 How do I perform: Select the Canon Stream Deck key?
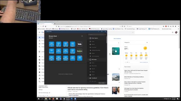point(73,58)
